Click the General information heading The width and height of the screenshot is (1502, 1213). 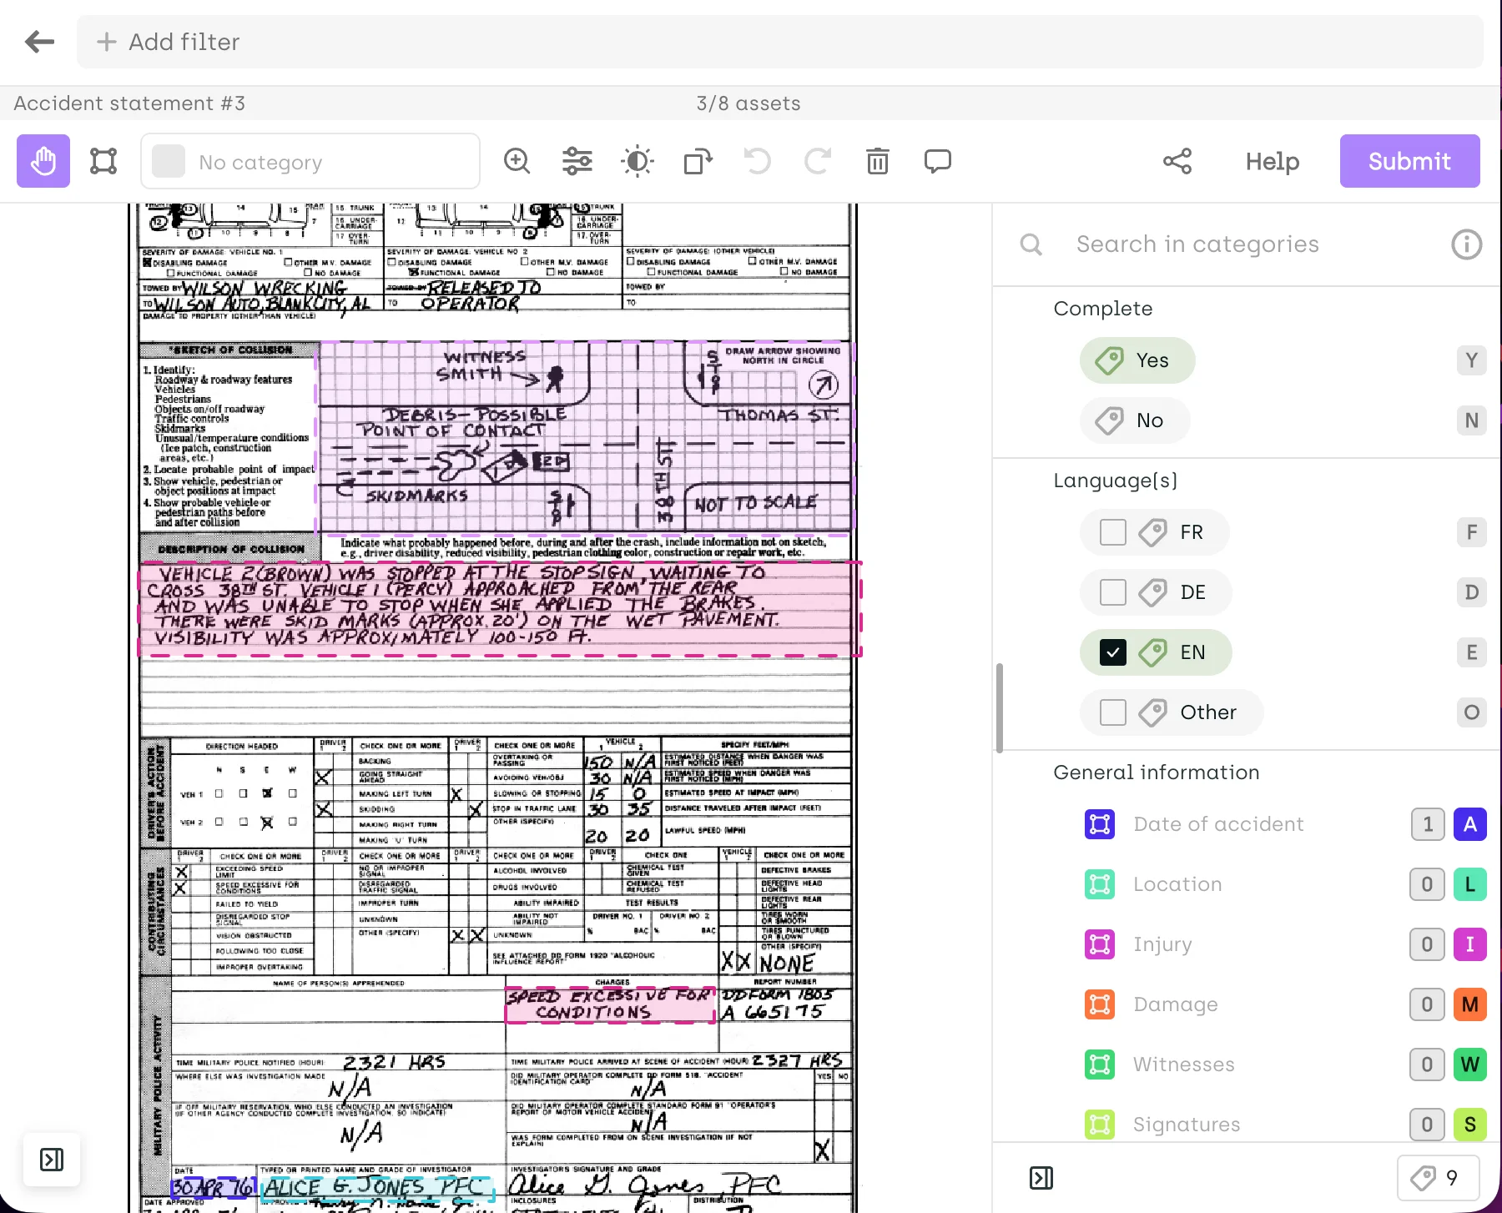pos(1156,773)
